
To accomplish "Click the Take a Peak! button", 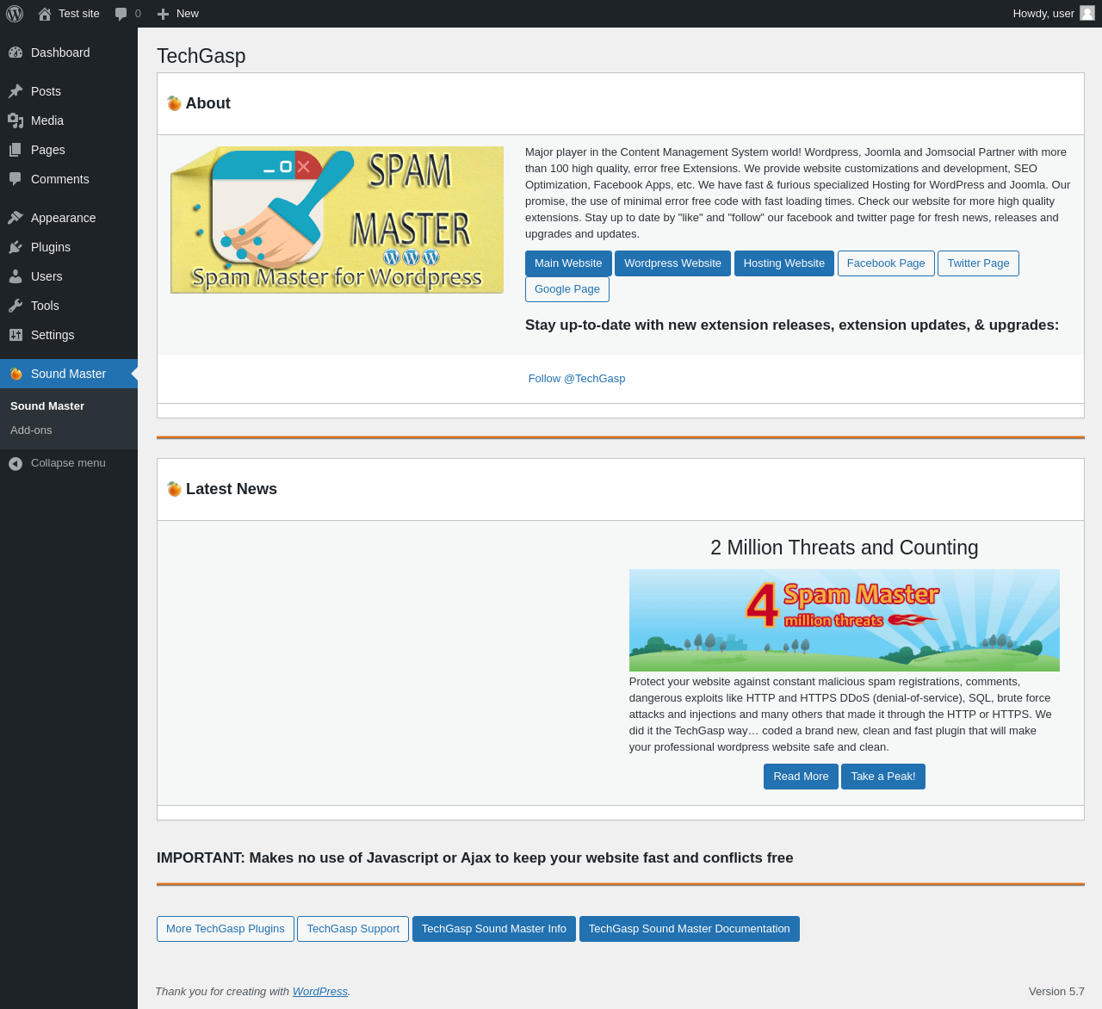I will click(x=883, y=777).
